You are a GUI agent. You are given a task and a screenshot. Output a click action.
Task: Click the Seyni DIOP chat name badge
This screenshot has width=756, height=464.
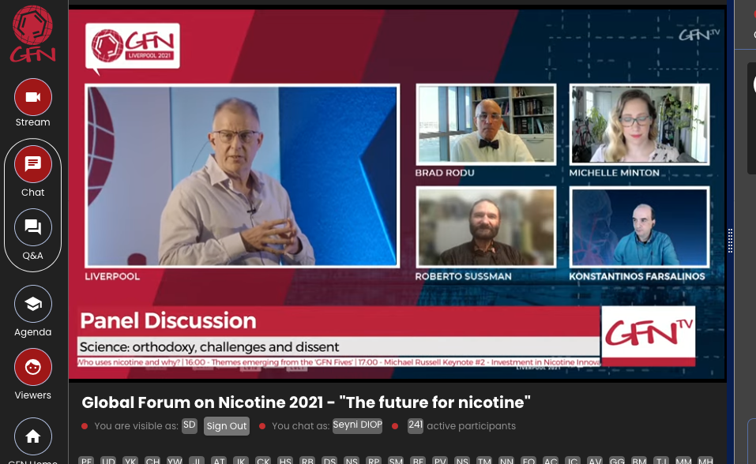(357, 425)
